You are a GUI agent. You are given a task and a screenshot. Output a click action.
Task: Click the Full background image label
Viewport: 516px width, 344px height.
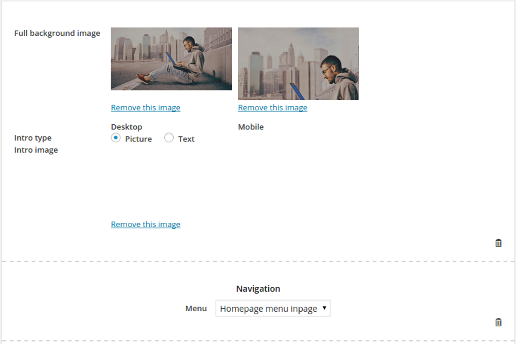(57, 33)
